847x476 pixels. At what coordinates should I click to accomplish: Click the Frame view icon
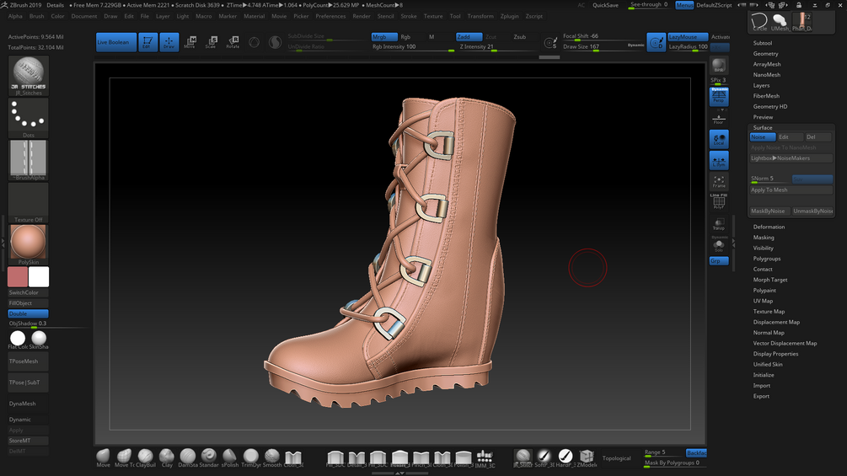pyautogui.click(x=719, y=182)
